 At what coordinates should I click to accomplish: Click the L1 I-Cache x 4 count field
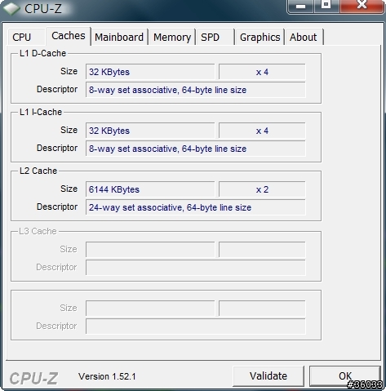262,131
